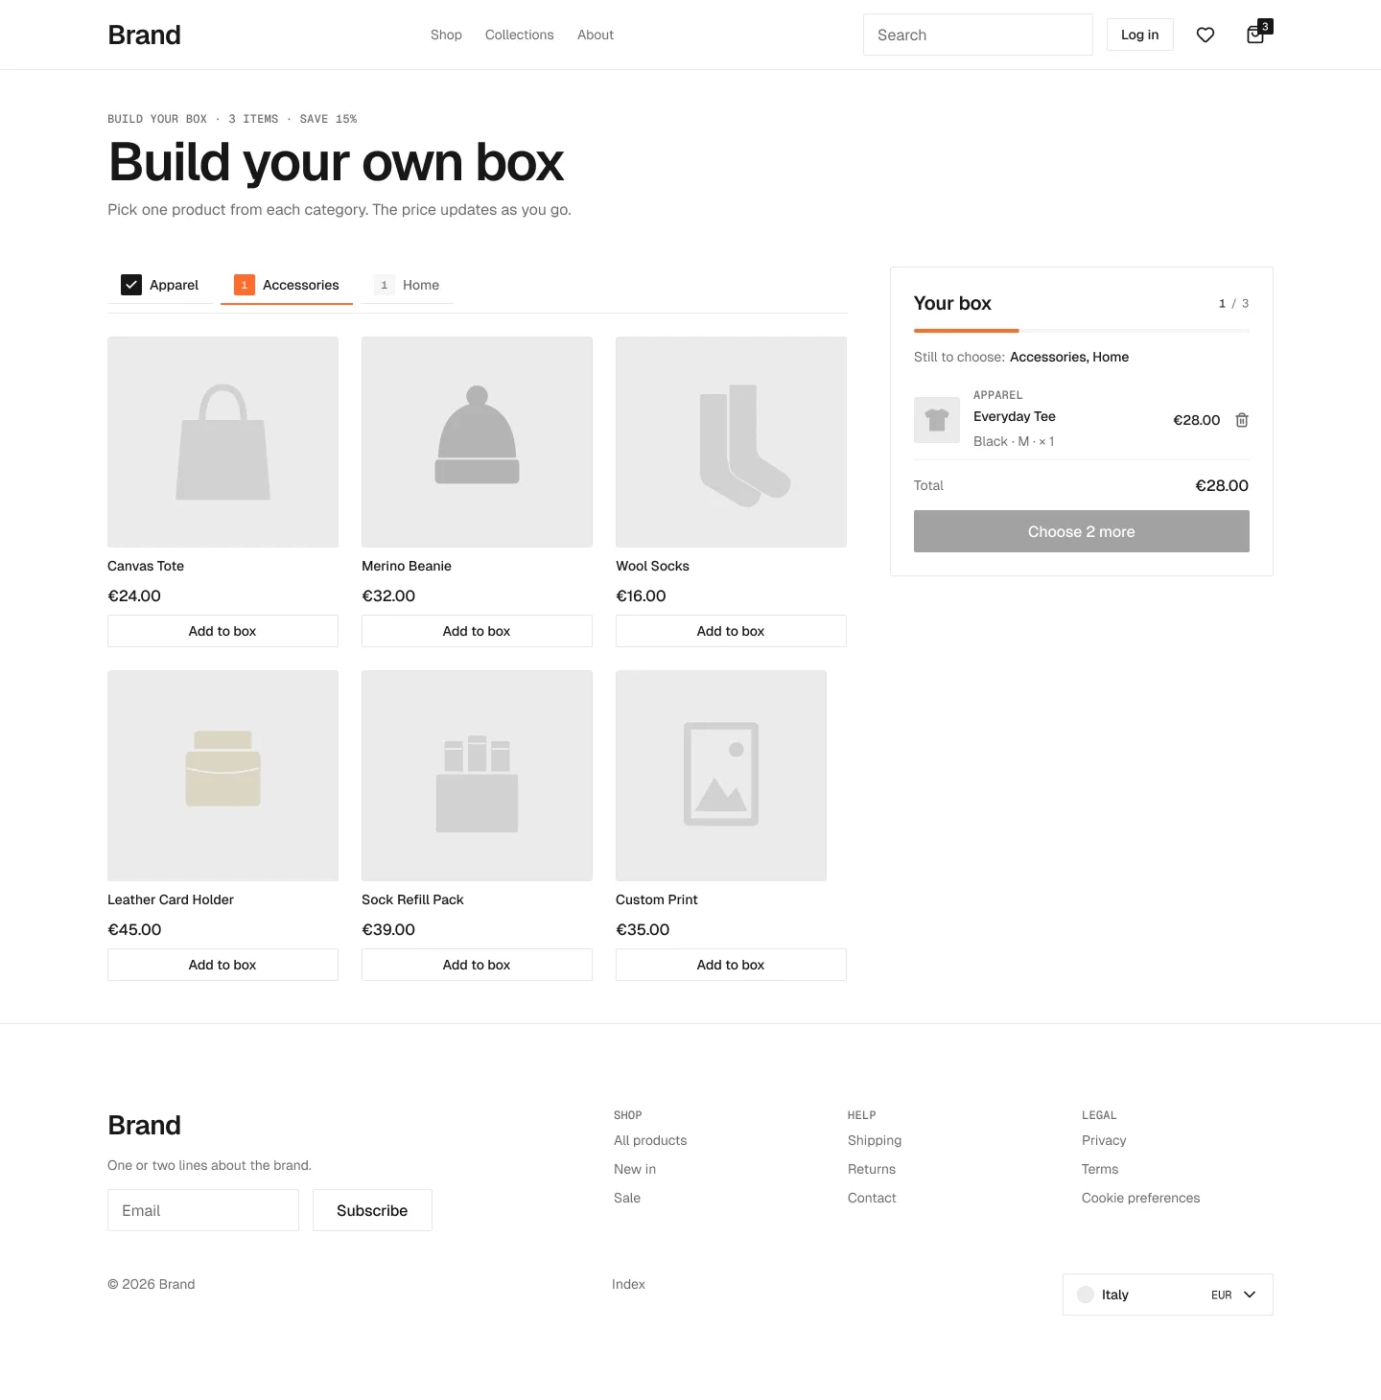Open the Shipping help link

pos(875,1140)
